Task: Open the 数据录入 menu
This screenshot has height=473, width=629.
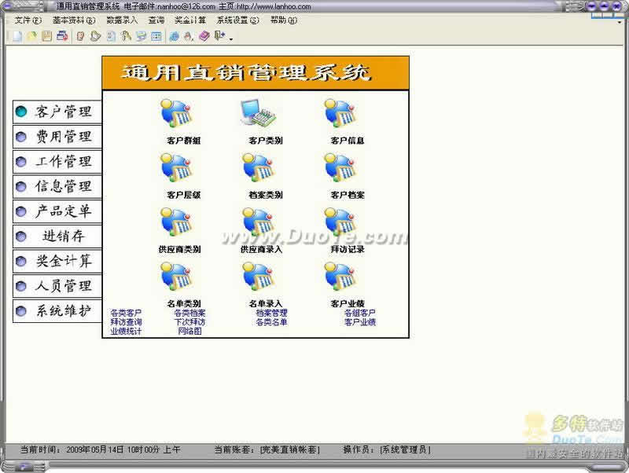Action: click(122, 20)
